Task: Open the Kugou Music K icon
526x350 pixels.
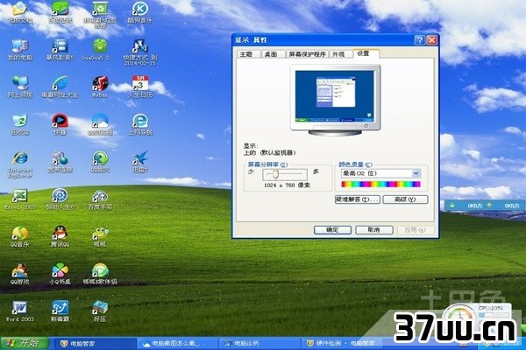Action: tap(140, 9)
